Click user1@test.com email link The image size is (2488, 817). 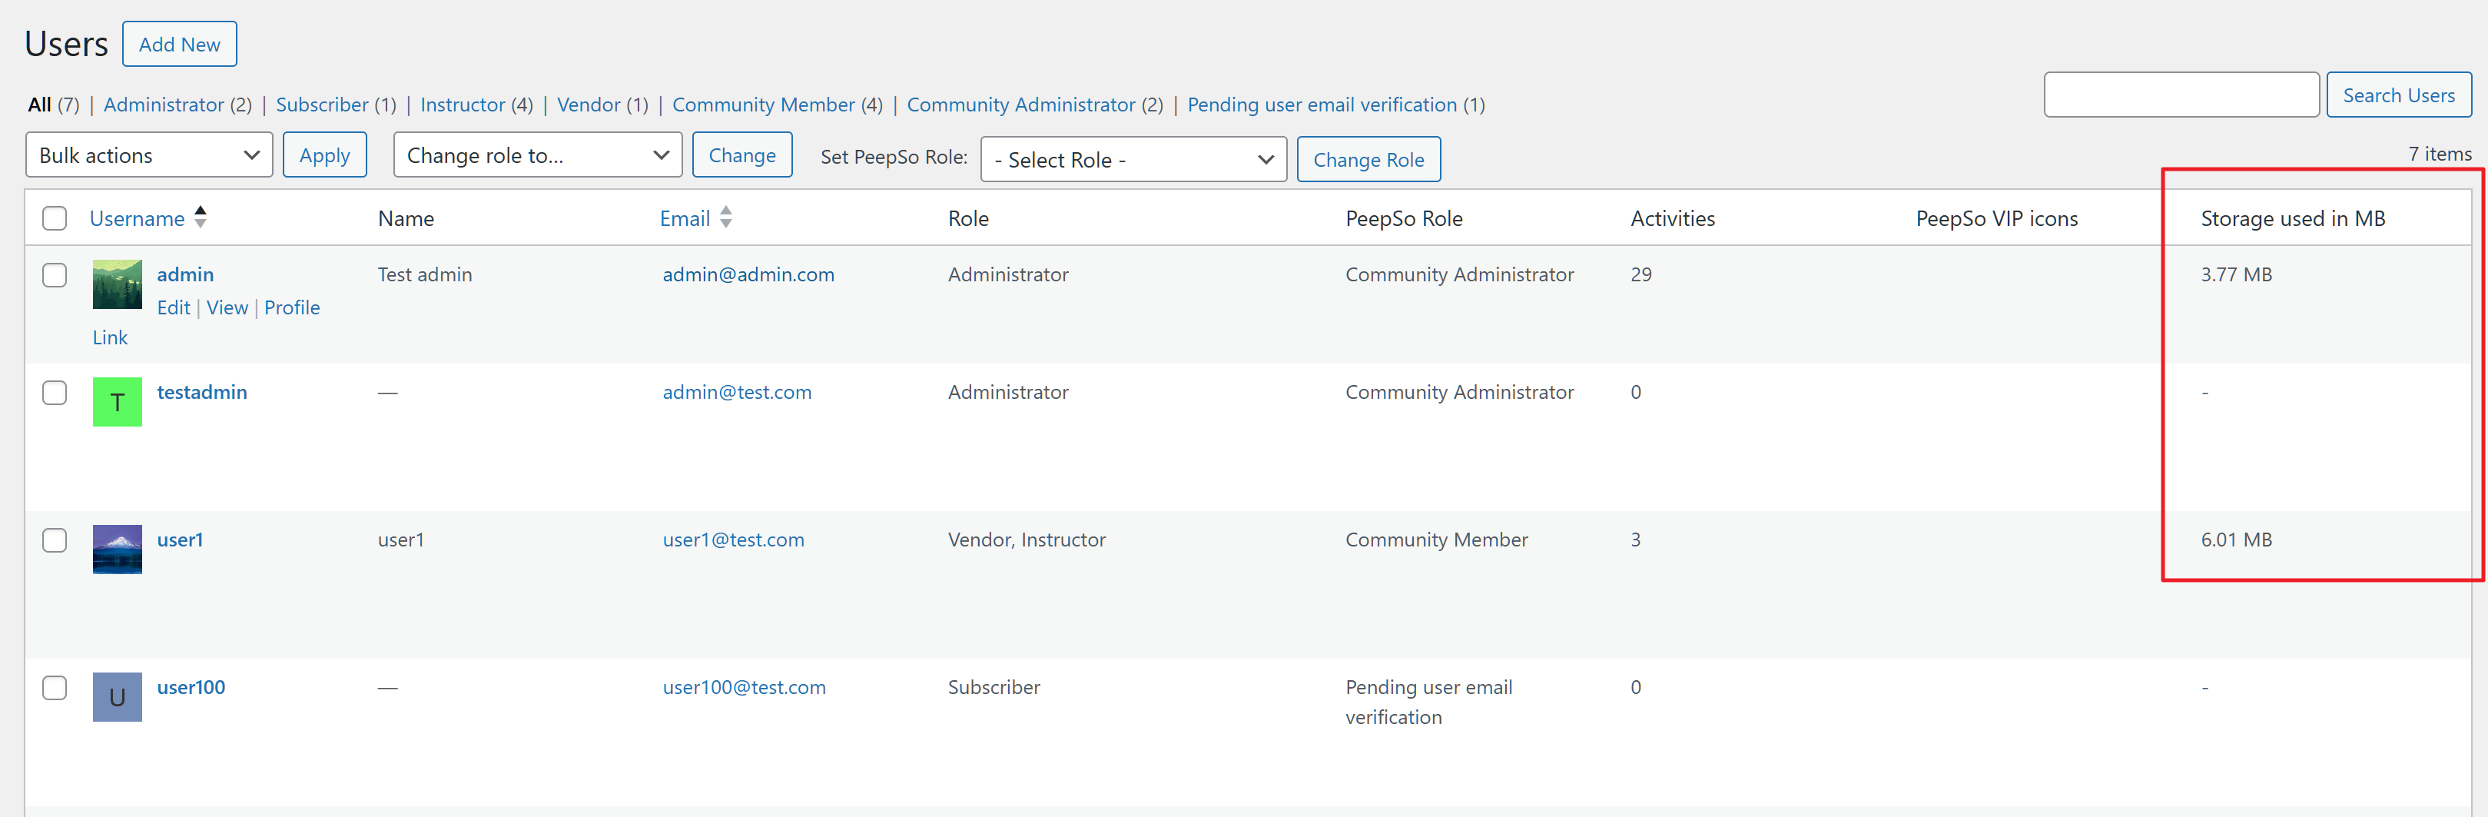[x=733, y=540]
